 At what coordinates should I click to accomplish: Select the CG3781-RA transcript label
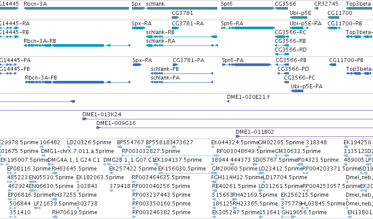tap(188, 24)
